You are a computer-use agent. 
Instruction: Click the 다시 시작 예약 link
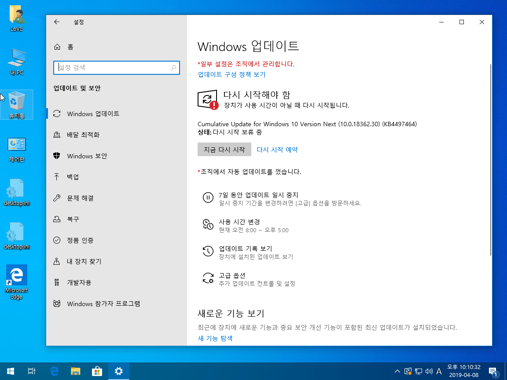point(277,150)
